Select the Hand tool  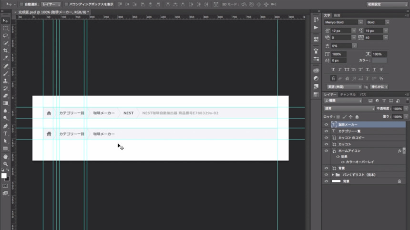click(x=5, y=157)
